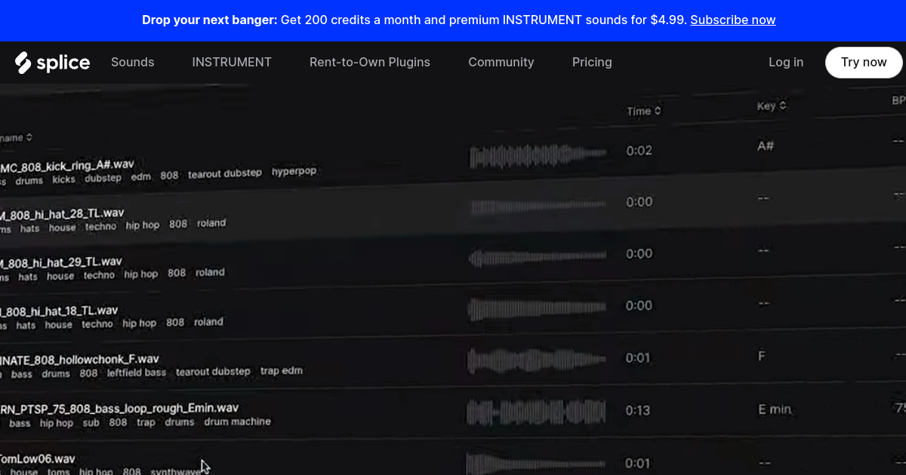Click the roland tag on hi_hat_28 row

point(211,223)
